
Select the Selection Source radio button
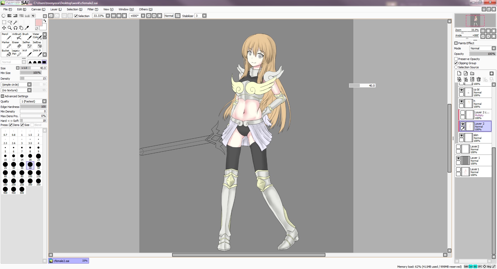coord(456,67)
